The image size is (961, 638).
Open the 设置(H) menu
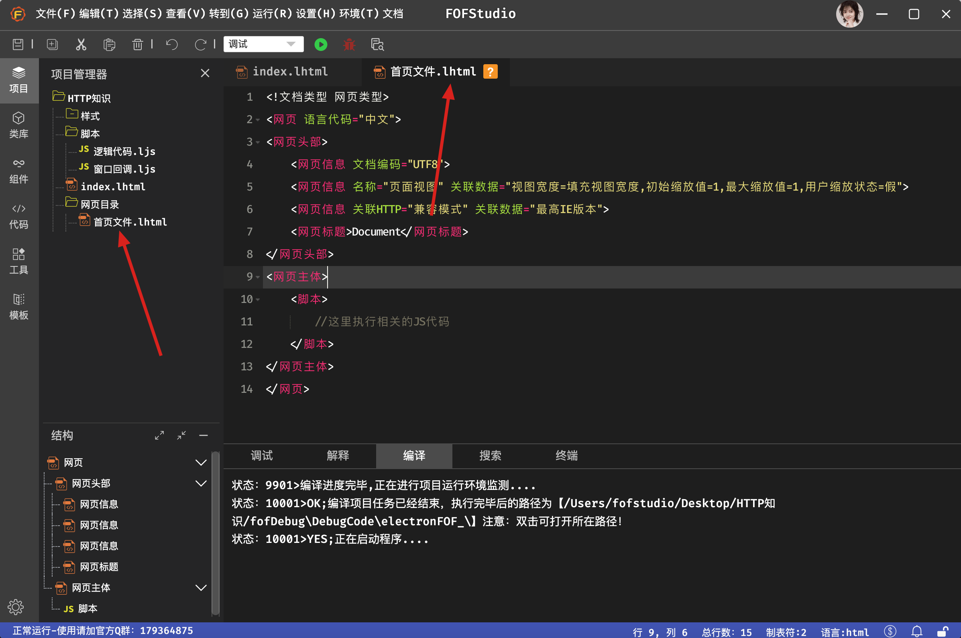(316, 14)
